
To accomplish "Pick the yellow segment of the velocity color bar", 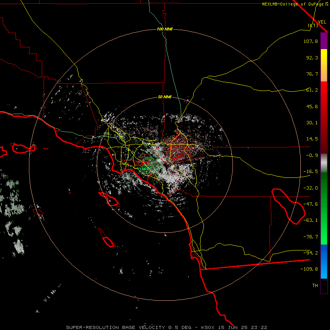I will (324, 57).
